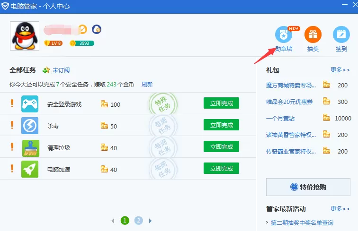Go to task page 2
This screenshot has height=231, width=358.
point(139,221)
